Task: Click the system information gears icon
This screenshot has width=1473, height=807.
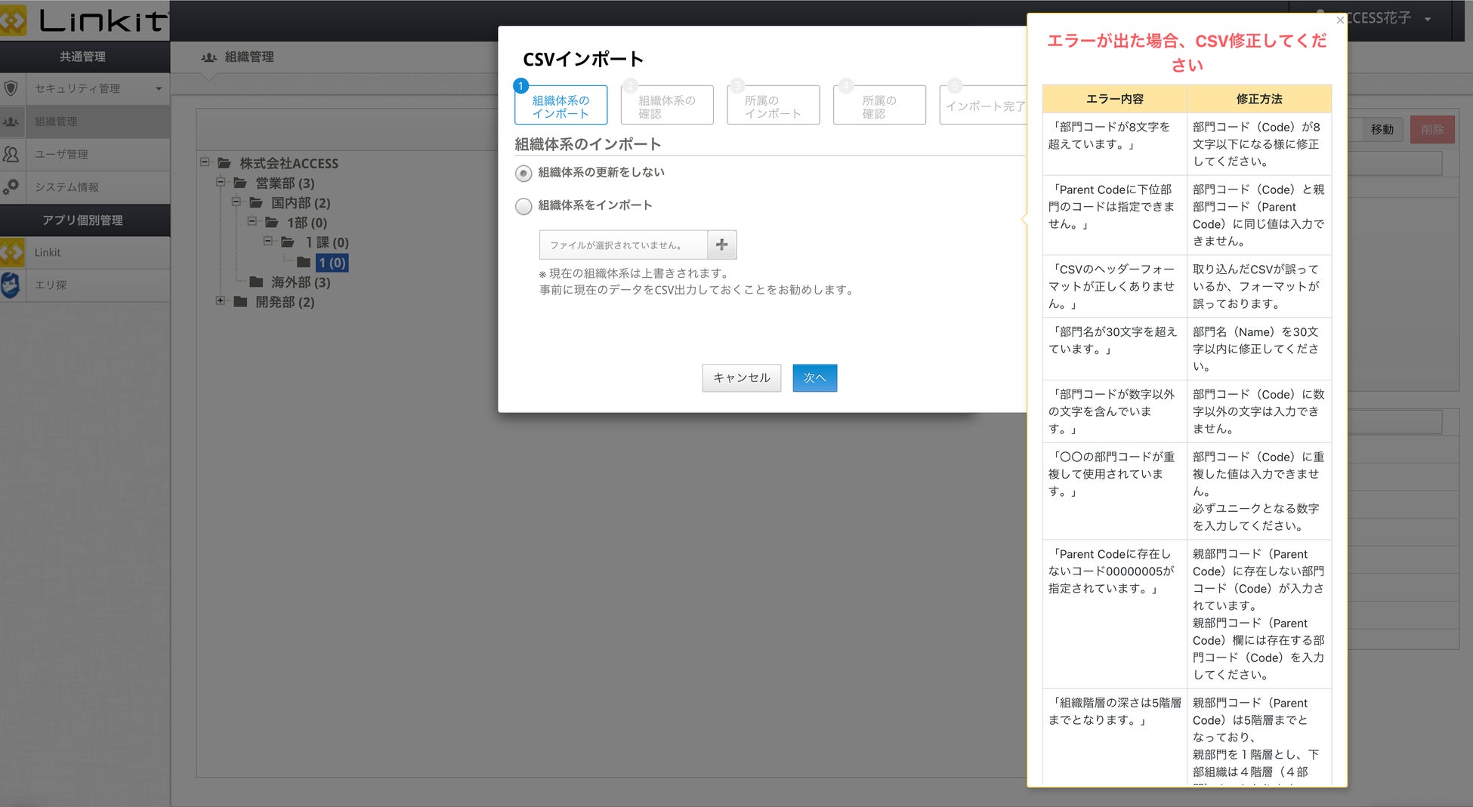Action: click(11, 186)
